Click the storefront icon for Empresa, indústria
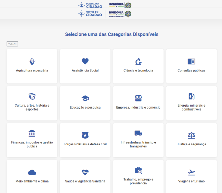The height and width of the screenshot is (193, 222). click(138, 98)
